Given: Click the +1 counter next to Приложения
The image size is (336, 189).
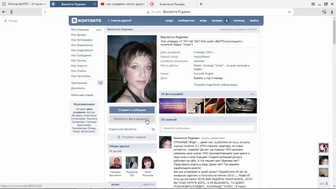Looking at the screenshot, I should (x=100, y=83).
